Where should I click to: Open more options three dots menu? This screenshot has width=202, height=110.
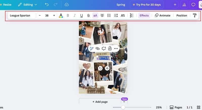116,49
